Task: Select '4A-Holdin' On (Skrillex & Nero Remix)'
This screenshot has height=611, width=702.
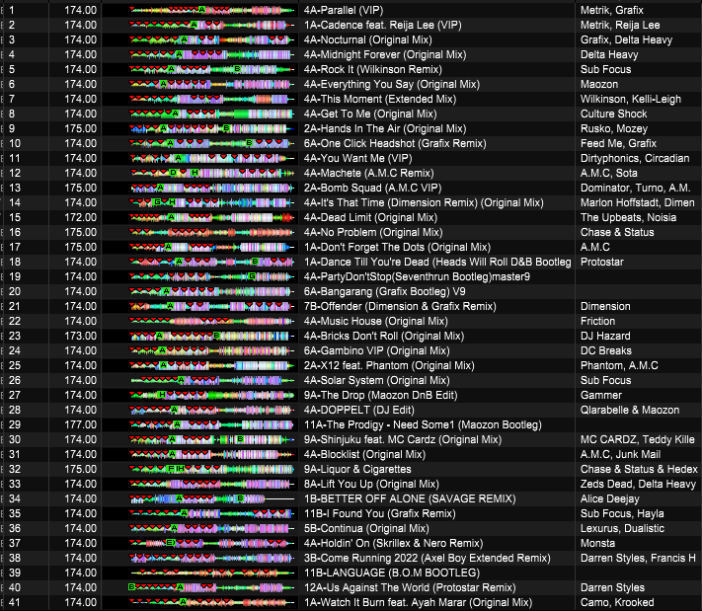Action: point(393,543)
